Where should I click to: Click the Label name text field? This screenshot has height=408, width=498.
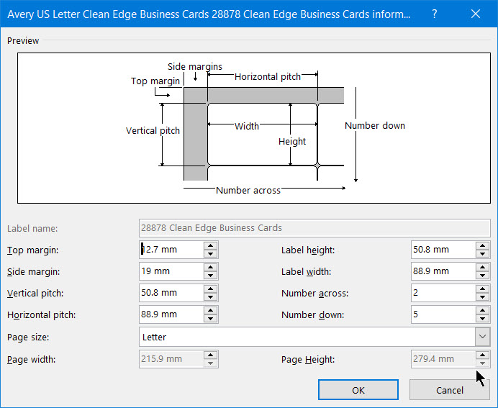tap(314, 228)
